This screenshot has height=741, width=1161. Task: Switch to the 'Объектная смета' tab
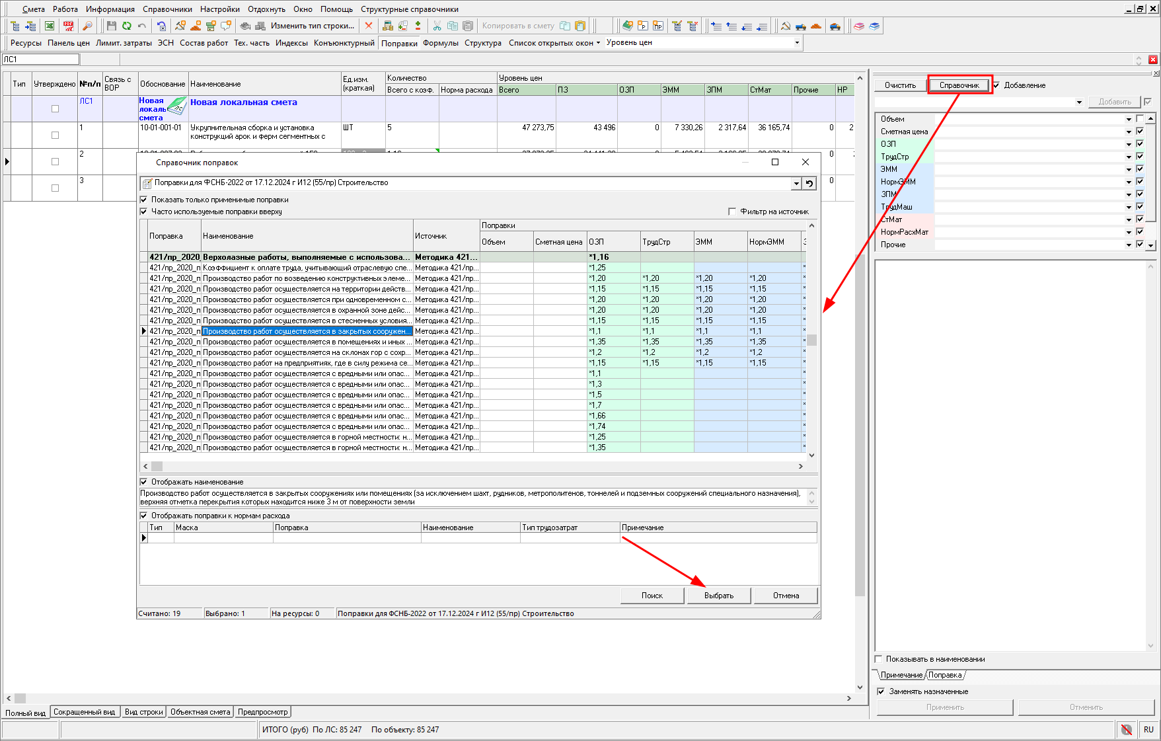coord(200,712)
